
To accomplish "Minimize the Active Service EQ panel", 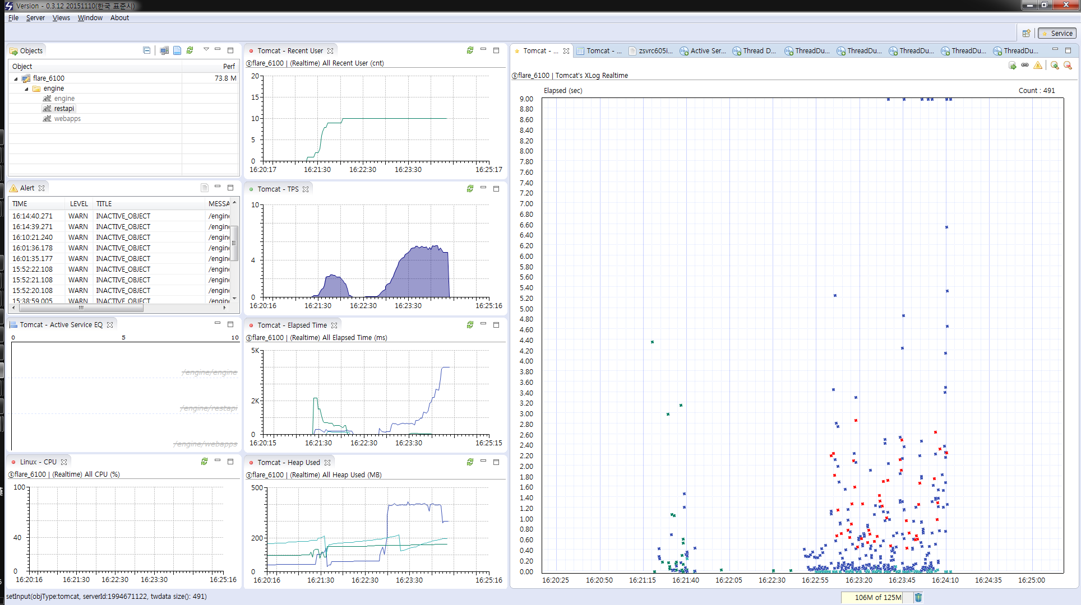I will [218, 323].
